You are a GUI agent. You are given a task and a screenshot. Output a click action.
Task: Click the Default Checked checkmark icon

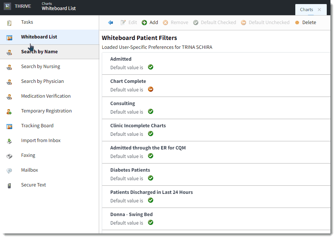[196, 23]
